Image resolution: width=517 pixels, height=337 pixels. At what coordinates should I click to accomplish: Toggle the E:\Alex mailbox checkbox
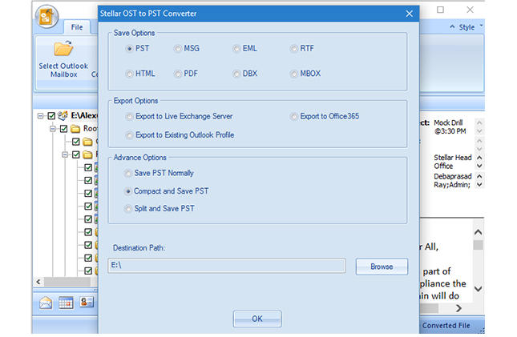[x=51, y=116]
